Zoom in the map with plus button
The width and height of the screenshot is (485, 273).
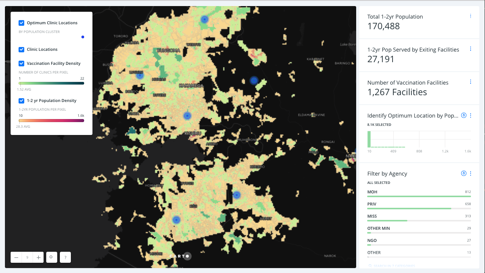click(x=38, y=257)
